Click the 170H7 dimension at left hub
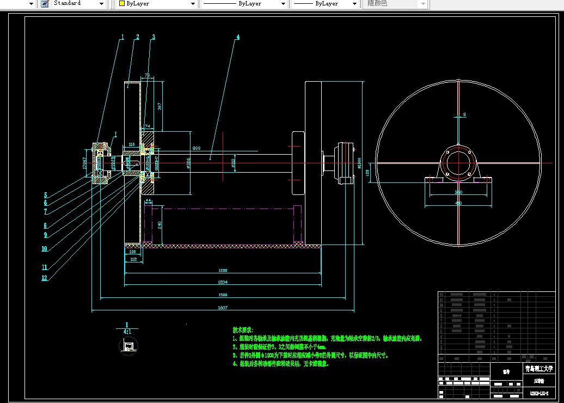The image size is (564, 403). pos(84,163)
